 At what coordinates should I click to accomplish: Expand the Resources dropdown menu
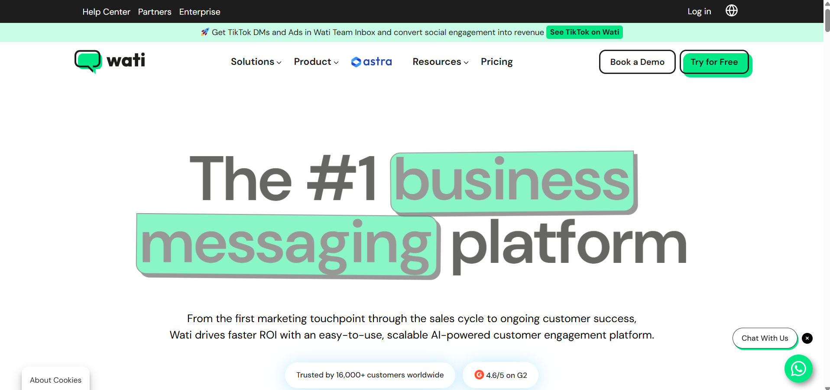click(x=441, y=62)
